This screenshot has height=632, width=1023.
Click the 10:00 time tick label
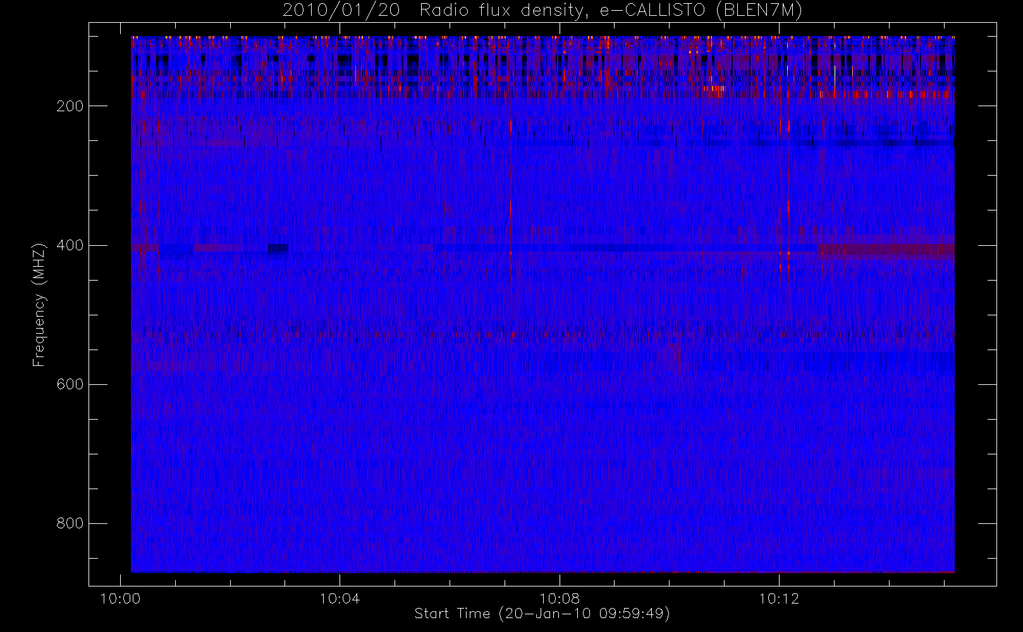pos(120,599)
